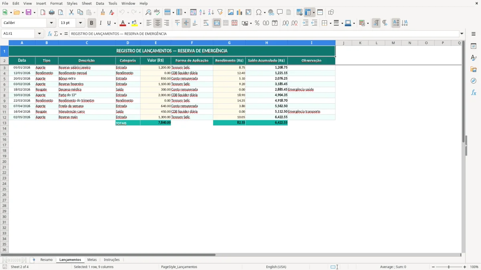Click the zoom slider in status bar
Image resolution: width=481 pixels, height=270 pixels.
point(449,267)
